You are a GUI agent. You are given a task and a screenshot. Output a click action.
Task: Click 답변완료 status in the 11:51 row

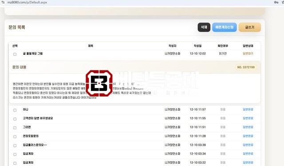pyautogui.click(x=248, y=127)
